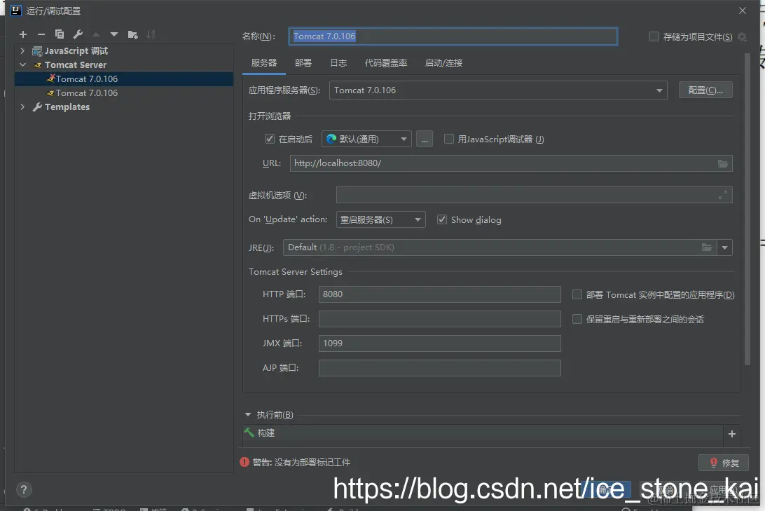Switch to the 启动/连接 tab
This screenshot has width=765, height=511.
tap(443, 63)
